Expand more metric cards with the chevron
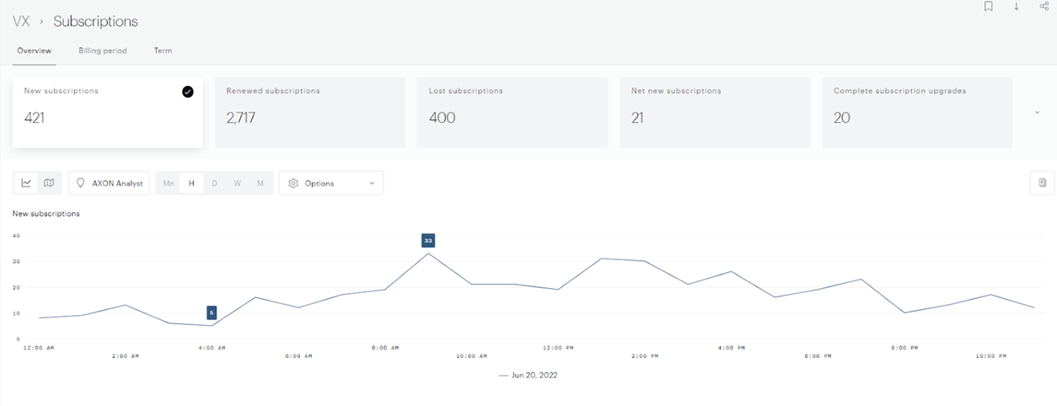Screen dimensions: 1057x406 [1037, 113]
